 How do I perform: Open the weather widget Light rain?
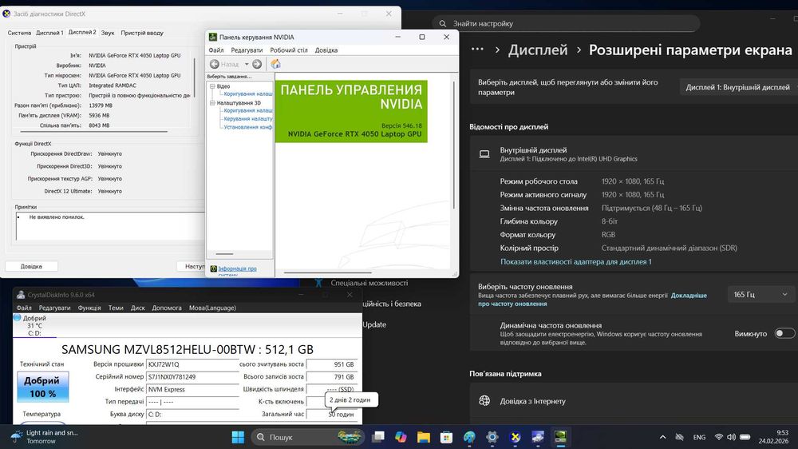pos(44,437)
